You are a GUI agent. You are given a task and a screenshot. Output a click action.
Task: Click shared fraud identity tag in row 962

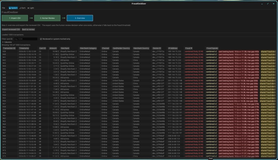[268, 119]
